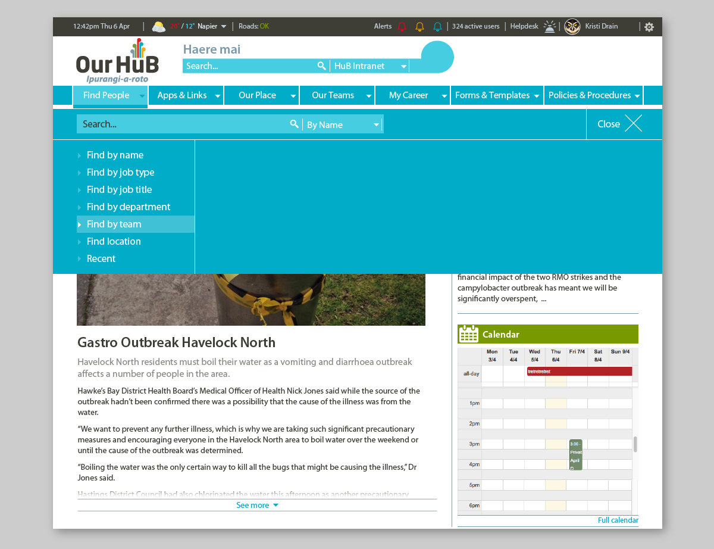
Task: Expand the Napier location dropdown
Action: point(224,26)
